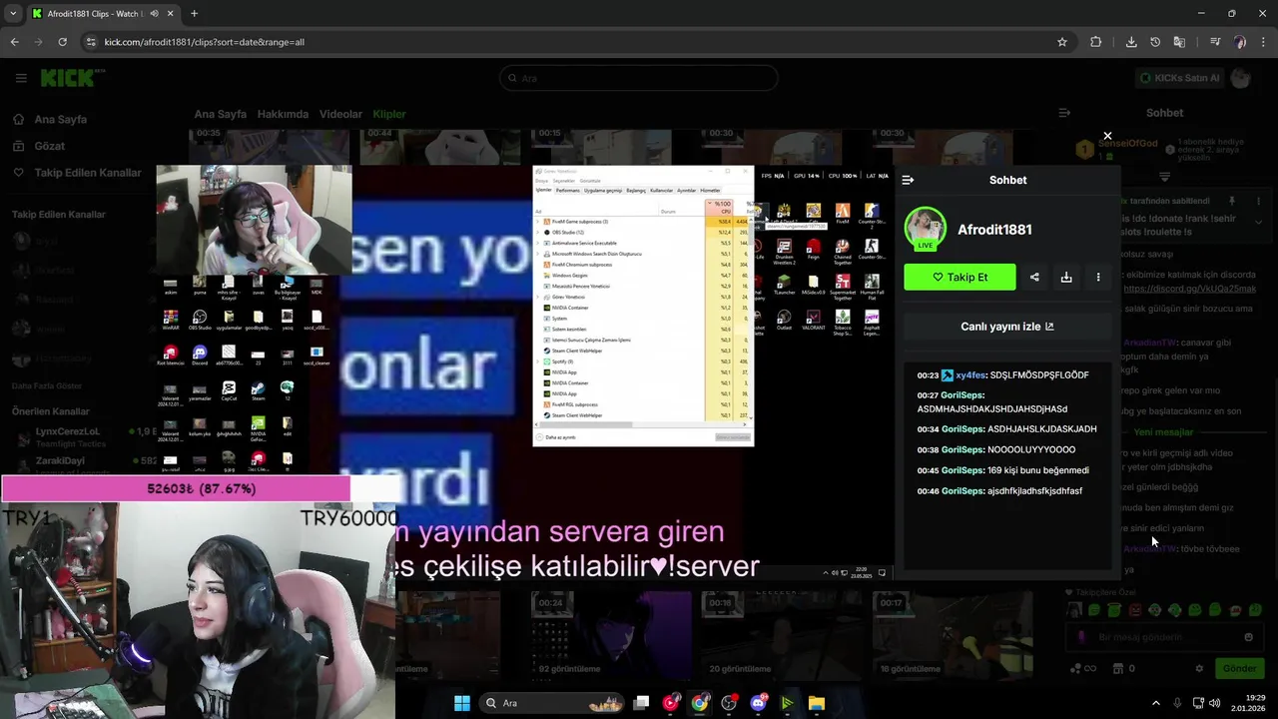
Task: Open the pinned message three-dot menu
Action: (x=1258, y=201)
